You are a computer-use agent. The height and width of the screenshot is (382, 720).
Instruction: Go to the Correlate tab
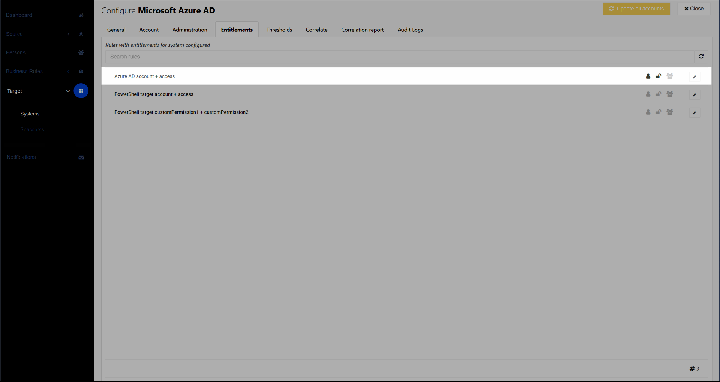(x=316, y=30)
